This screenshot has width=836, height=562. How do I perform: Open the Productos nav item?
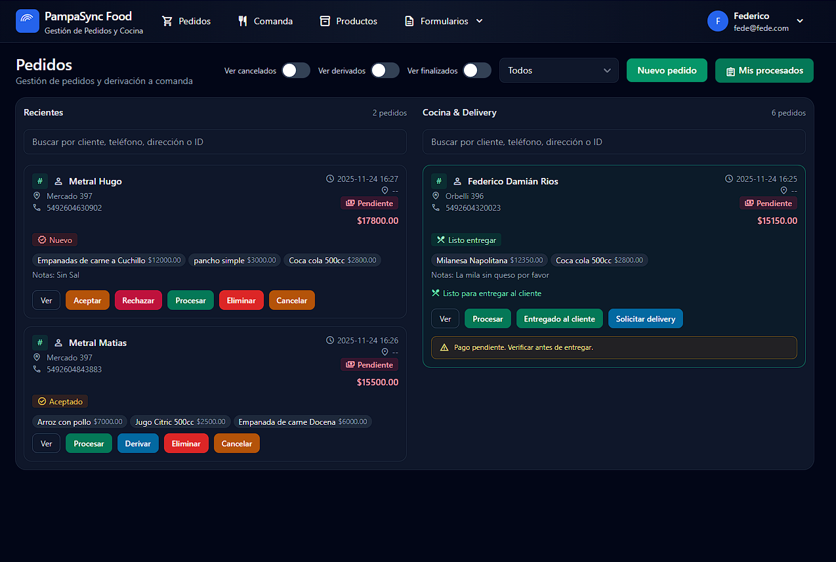tap(348, 21)
